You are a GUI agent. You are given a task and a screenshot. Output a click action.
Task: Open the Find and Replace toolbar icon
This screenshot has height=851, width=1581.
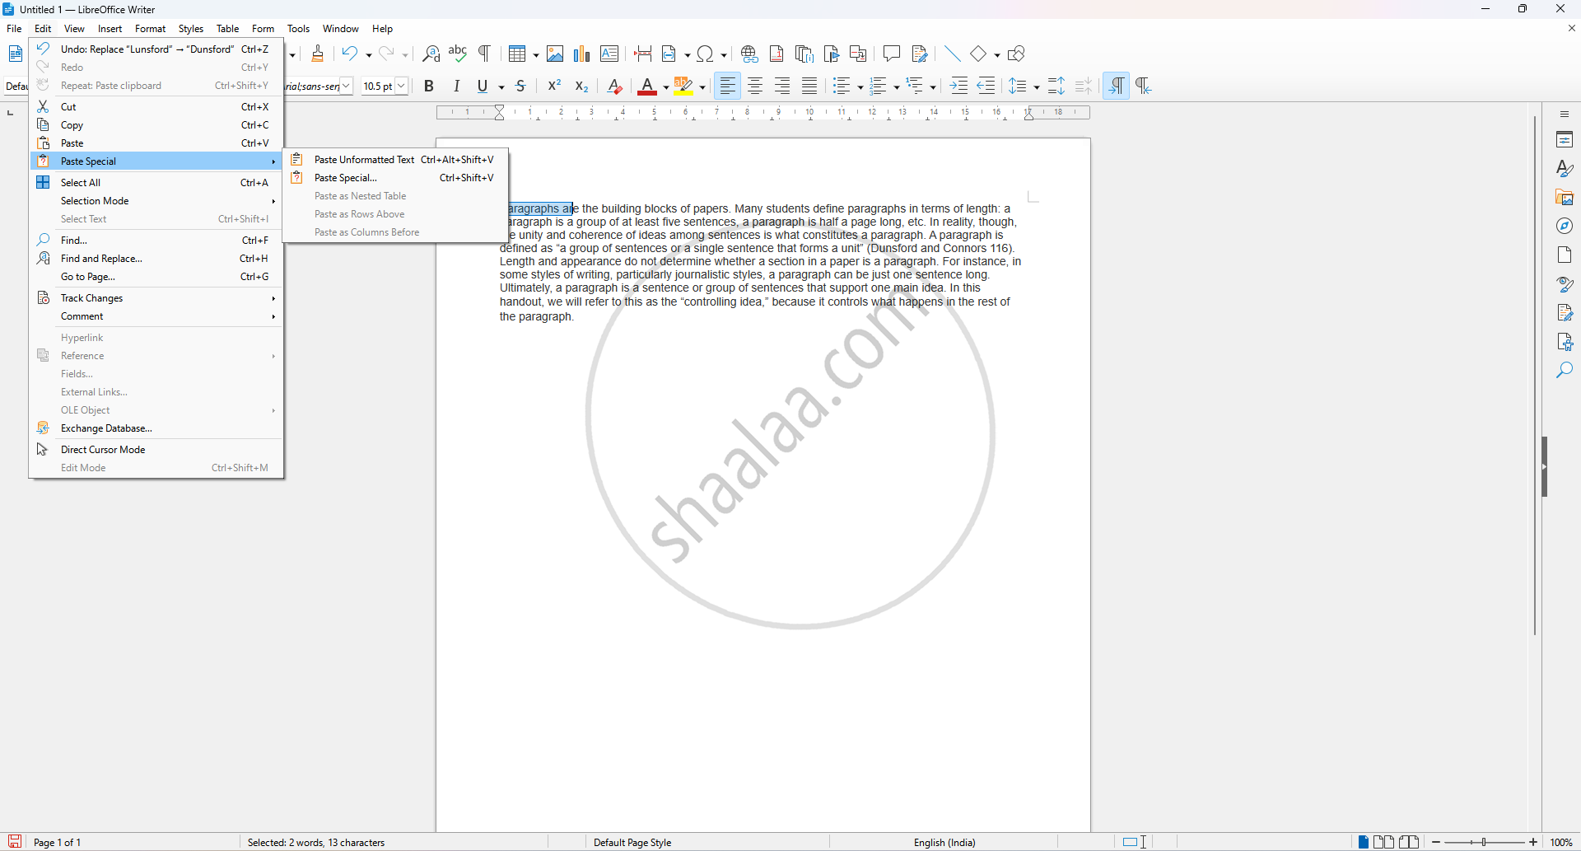coord(431,54)
